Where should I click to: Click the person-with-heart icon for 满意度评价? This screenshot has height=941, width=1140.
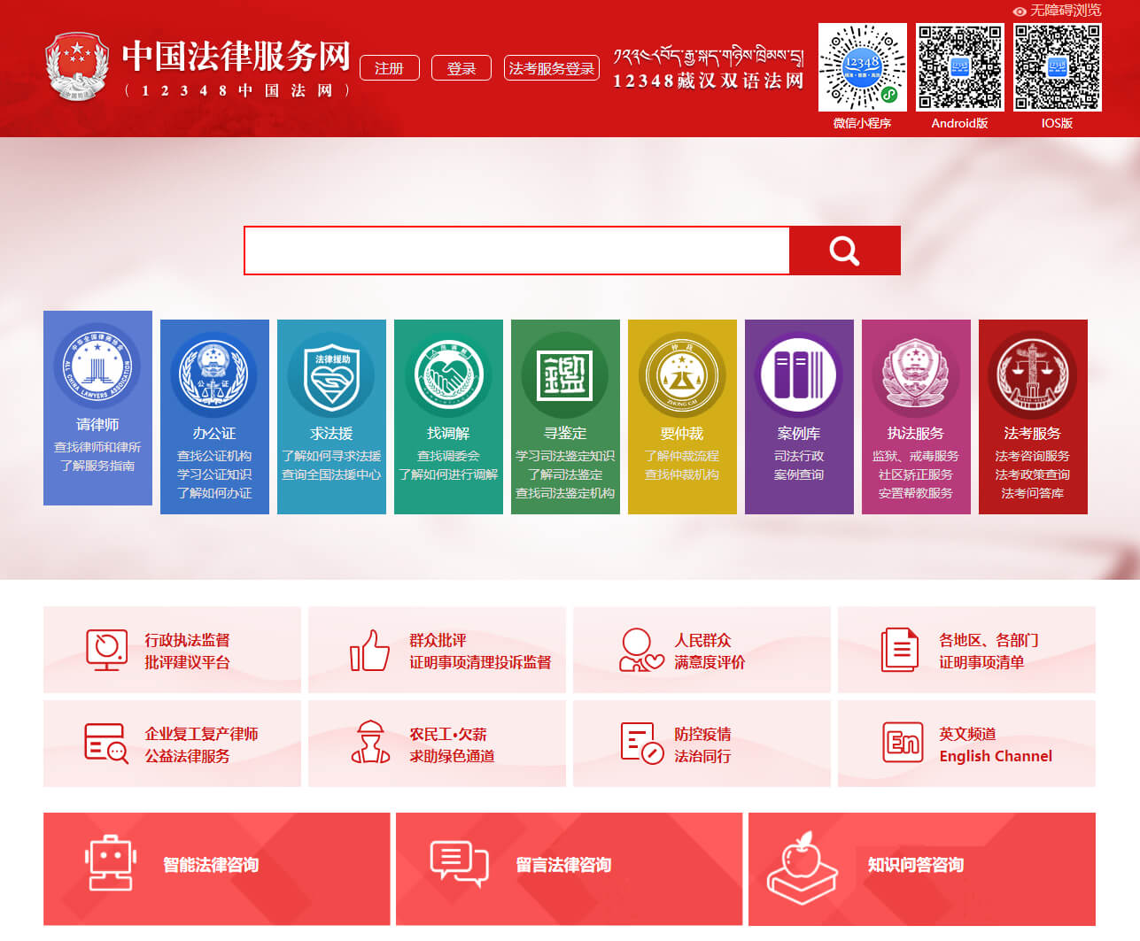point(640,650)
